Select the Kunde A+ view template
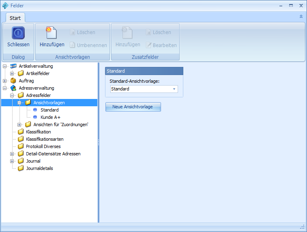307x232 pixels. pyautogui.click(x=49, y=117)
